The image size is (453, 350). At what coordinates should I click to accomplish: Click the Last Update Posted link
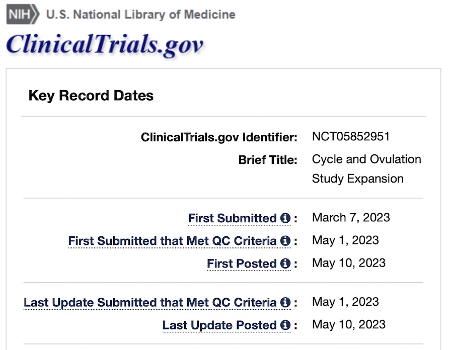click(x=219, y=325)
